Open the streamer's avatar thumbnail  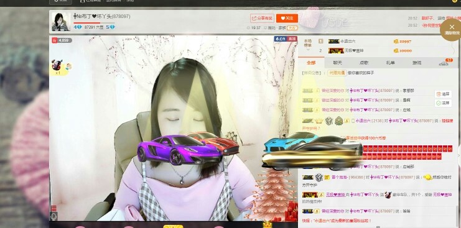click(61, 22)
